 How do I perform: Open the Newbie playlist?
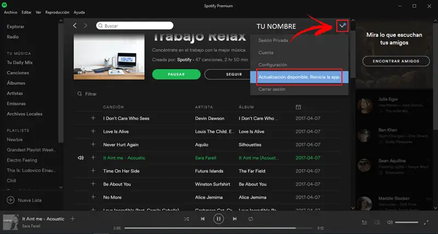pyautogui.click(x=15, y=139)
